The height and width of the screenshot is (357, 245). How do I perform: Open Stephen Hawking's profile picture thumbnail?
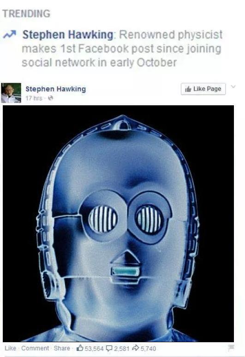pos(11,93)
